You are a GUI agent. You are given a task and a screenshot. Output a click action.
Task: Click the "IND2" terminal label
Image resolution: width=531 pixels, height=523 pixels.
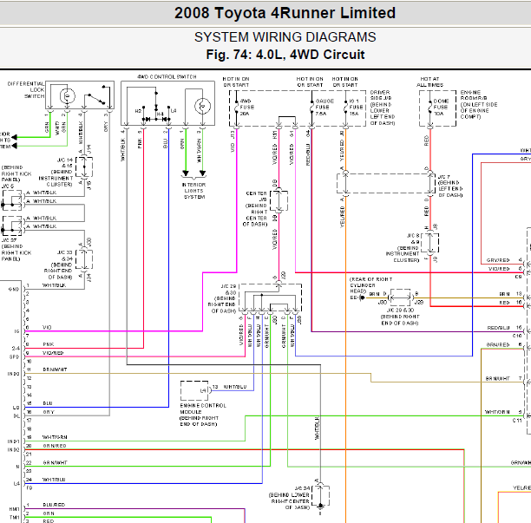(13, 450)
